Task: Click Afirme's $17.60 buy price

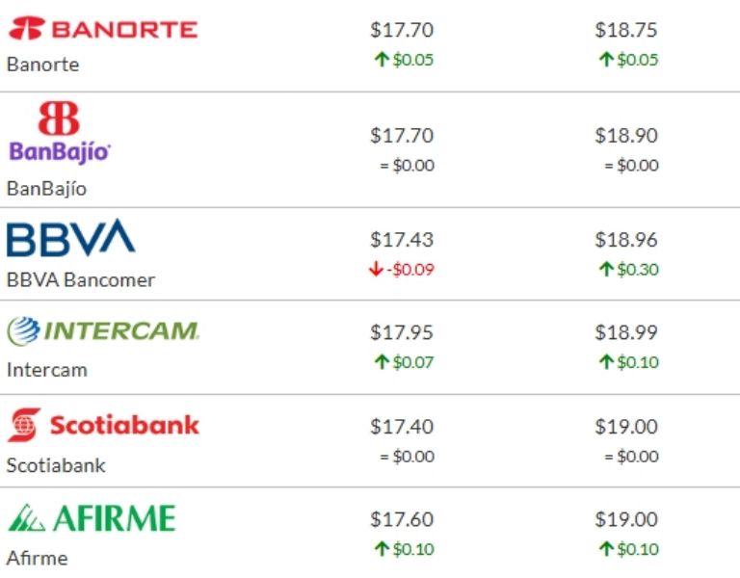Action: [x=402, y=519]
